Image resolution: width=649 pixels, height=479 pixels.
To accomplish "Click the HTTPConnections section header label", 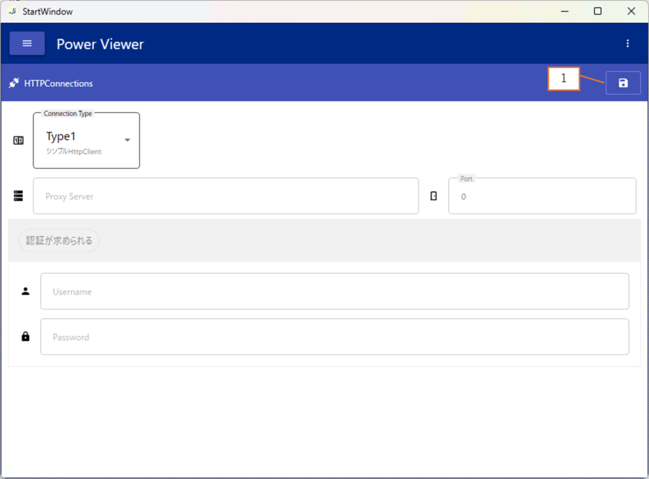I will (58, 83).
